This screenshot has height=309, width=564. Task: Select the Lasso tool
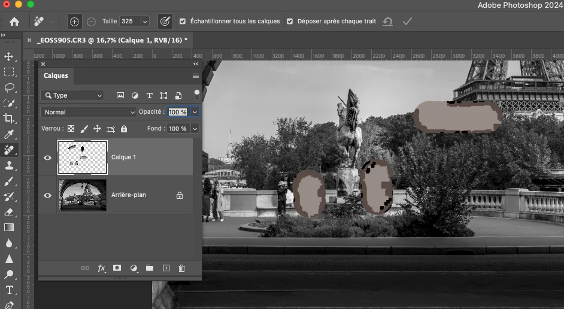(x=8, y=87)
